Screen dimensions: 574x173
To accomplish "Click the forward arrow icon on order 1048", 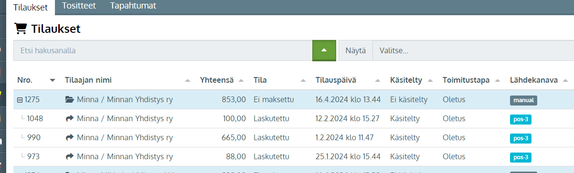I will click(69, 119).
